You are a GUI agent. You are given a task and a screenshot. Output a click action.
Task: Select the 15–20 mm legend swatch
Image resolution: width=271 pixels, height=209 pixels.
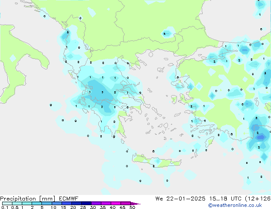click(x=67, y=203)
